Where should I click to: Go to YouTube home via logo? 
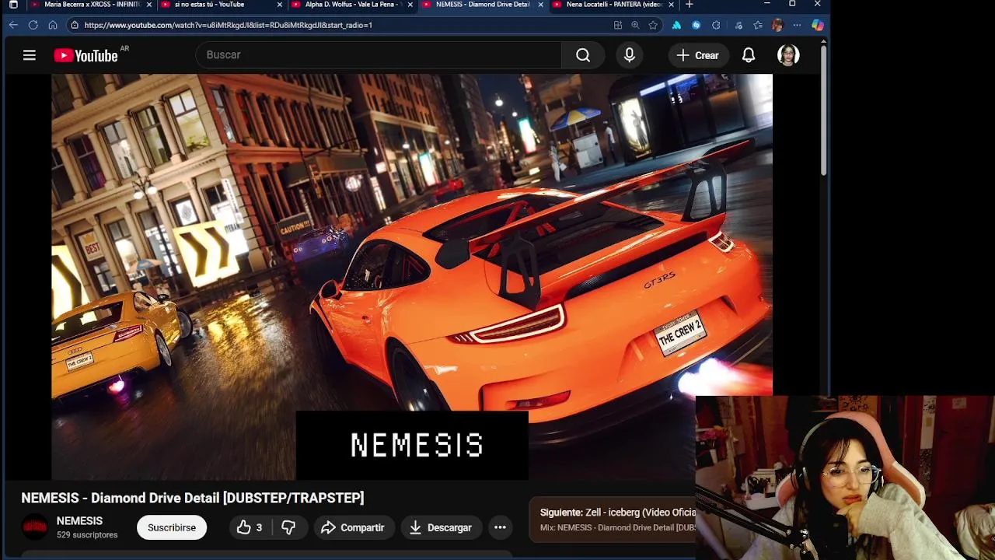86,55
